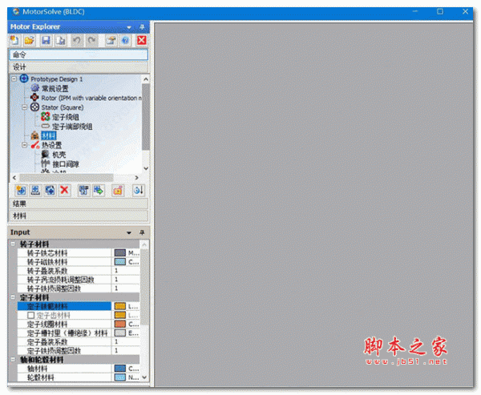Screen dimensions: 481x395
Task: Click the 转子磁铁材料 color swatch
Action: [x=120, y=261]
